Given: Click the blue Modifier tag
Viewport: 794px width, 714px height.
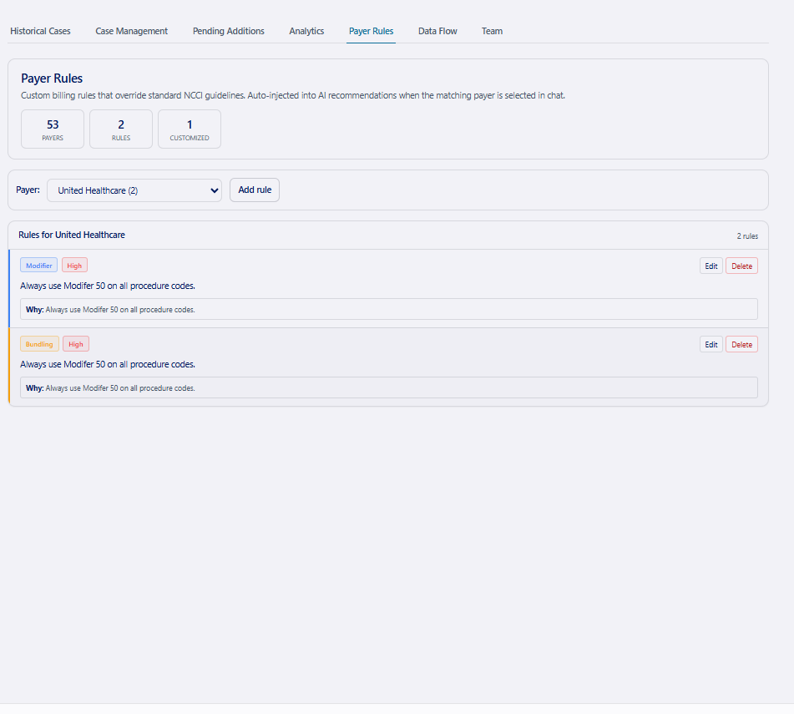Looking at the screenshot, I should 39,266.
